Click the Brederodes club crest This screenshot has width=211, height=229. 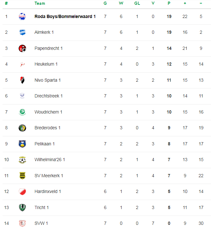pos(22,128)
